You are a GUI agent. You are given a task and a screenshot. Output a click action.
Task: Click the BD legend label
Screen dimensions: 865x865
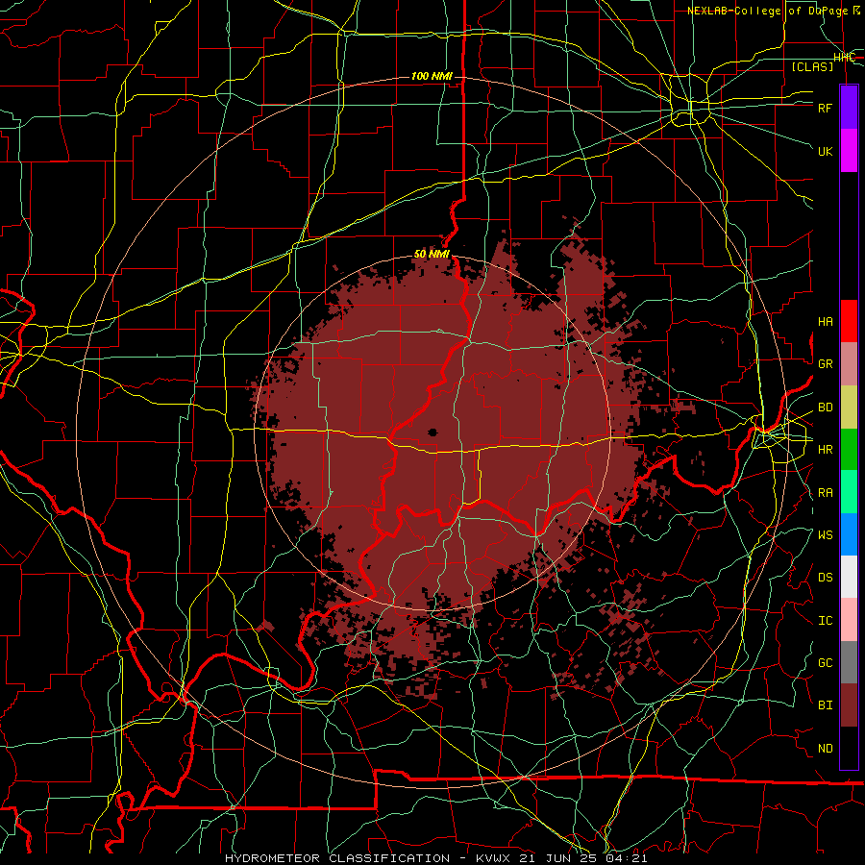[x=826, y=408]
